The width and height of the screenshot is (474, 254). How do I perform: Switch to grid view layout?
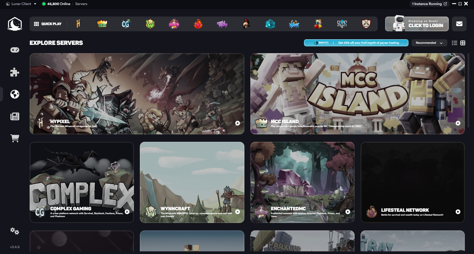coord(463,43)
